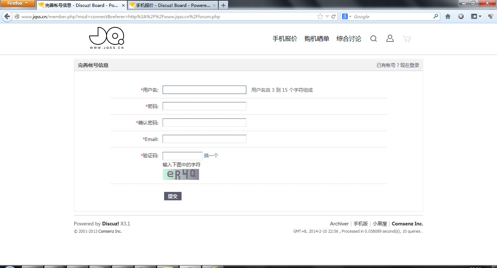The height and width of the screenshot is (268, 497).
Task: Switch to the 手机报价 tab
Action: (173, 5)
